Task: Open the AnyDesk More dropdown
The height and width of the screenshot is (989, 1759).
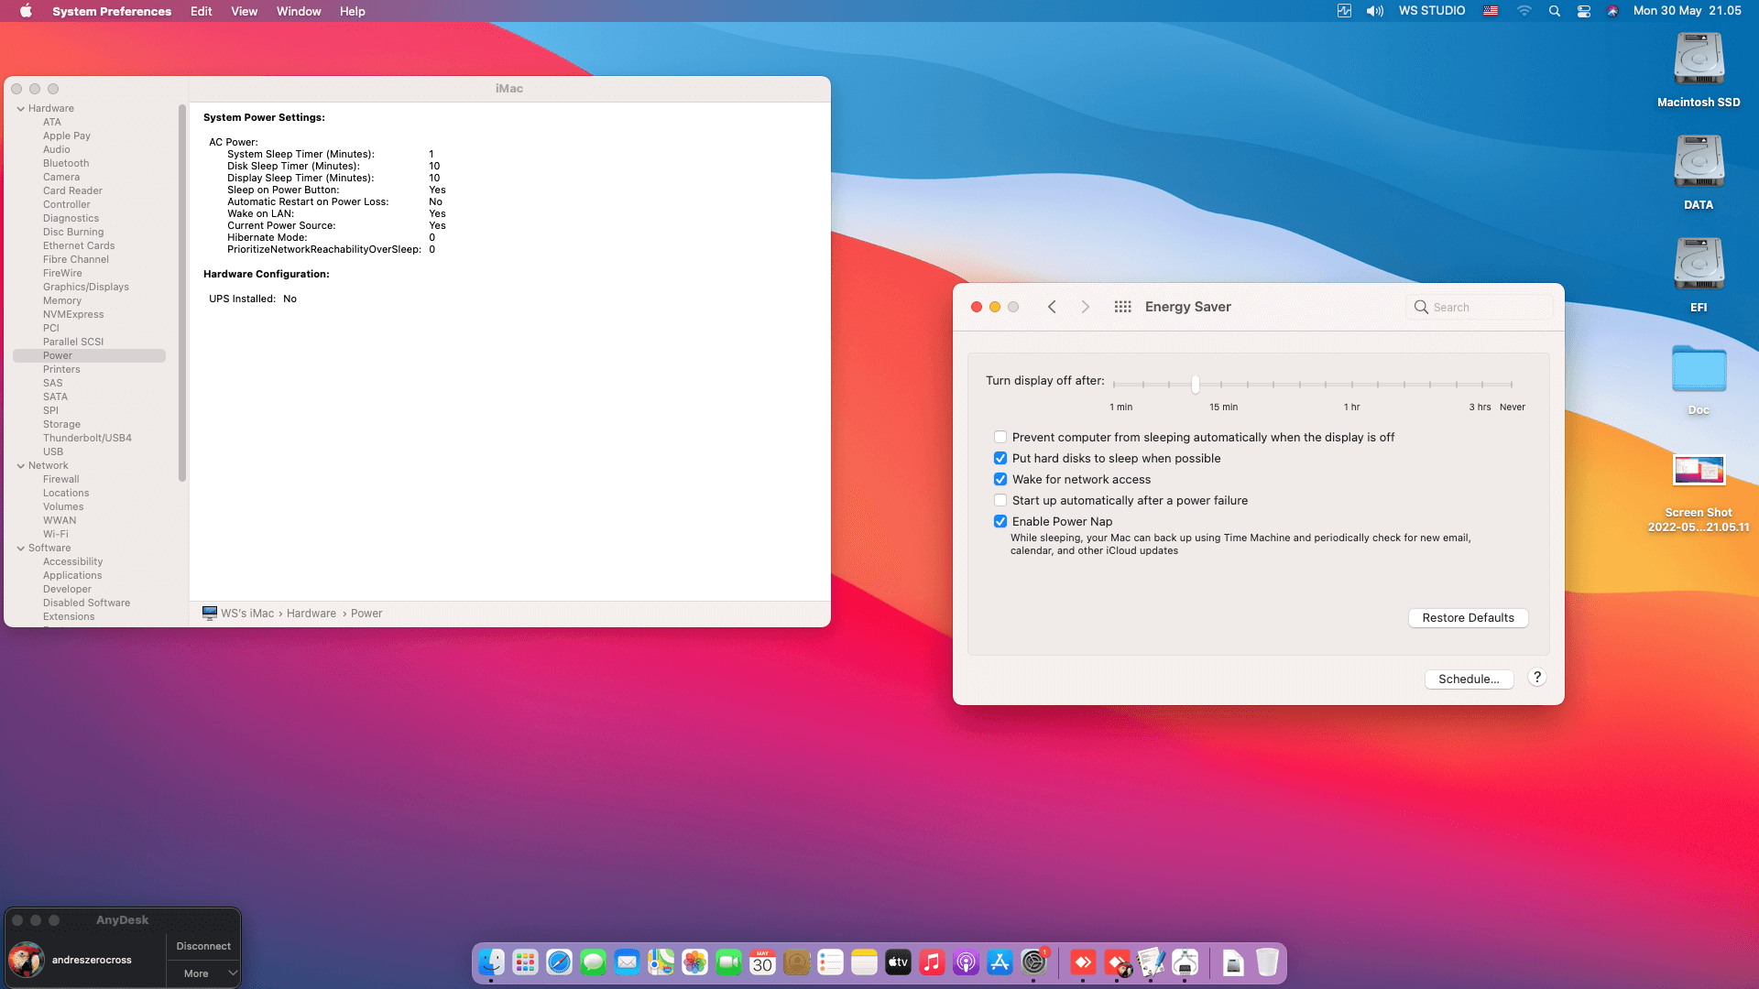Action: pyautogui.click(x=203, y=973)
